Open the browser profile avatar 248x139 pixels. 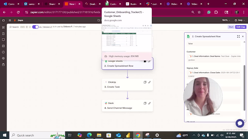click(x=237, y=12)
